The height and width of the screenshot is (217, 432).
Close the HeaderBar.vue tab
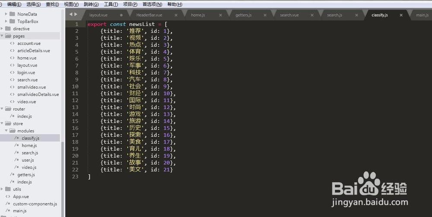point(176,15)
